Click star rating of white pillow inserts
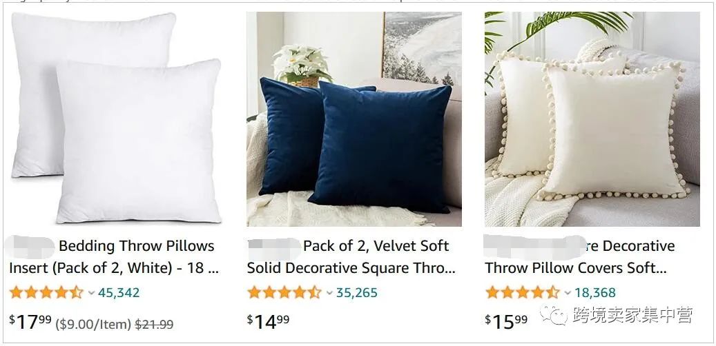The width and height of the screenshot is (716, 346). point(46,292)
